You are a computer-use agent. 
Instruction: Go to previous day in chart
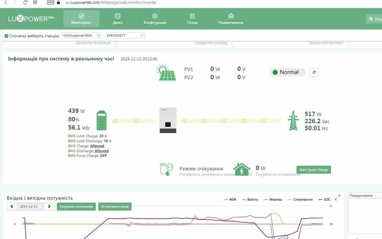(x=12, y=207)
